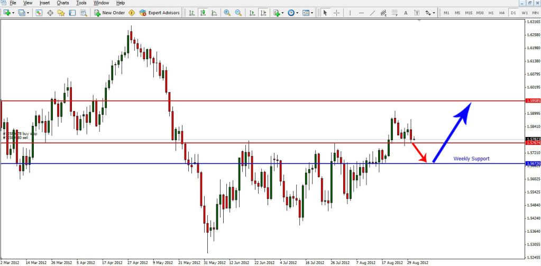This screenshot has height=266, width=541.
Task: Open the Strategy Tester
Action: pyautogui.click(x=84, y=13)
